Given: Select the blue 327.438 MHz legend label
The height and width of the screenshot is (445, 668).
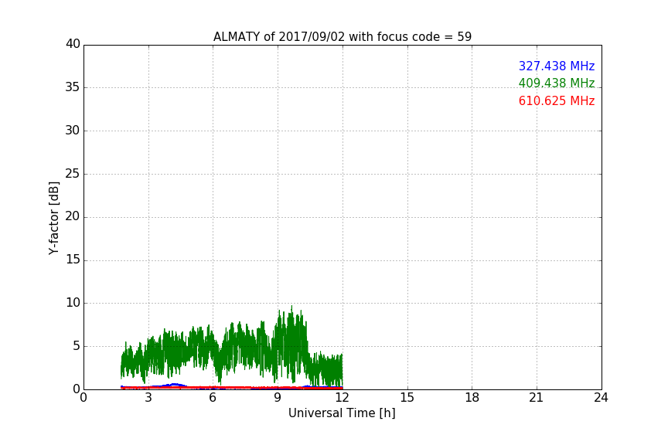Looking at the screenshot, I should tap(557, 66).
